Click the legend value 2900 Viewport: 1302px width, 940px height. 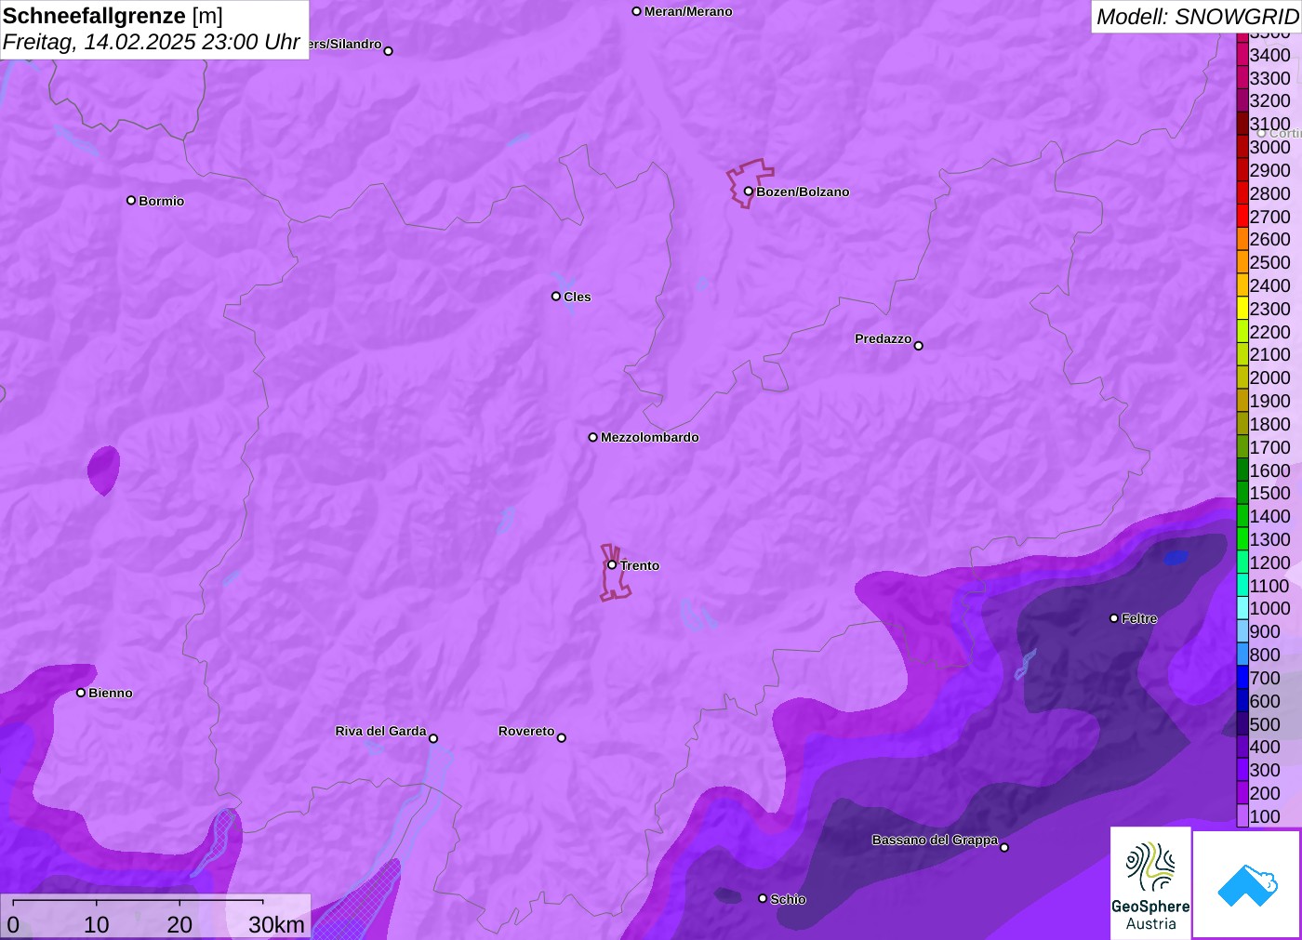[x=1269, y=170]
